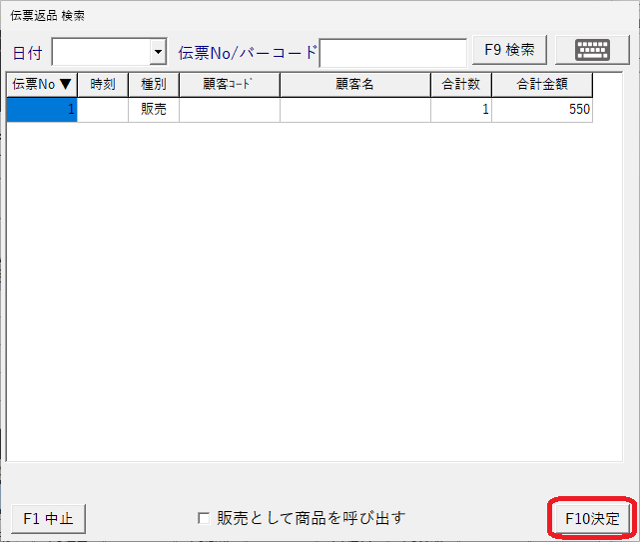Click the empty 顧客名 cell in row one
The image size is (640, 542).
point(355,110)
